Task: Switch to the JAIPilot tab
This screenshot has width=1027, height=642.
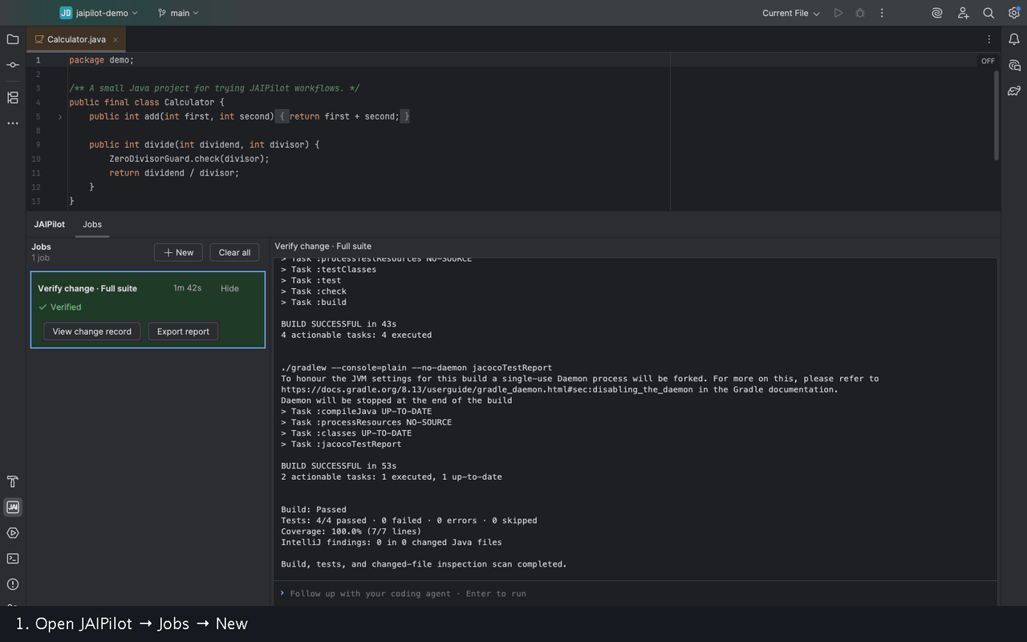Action: (50, 224)
